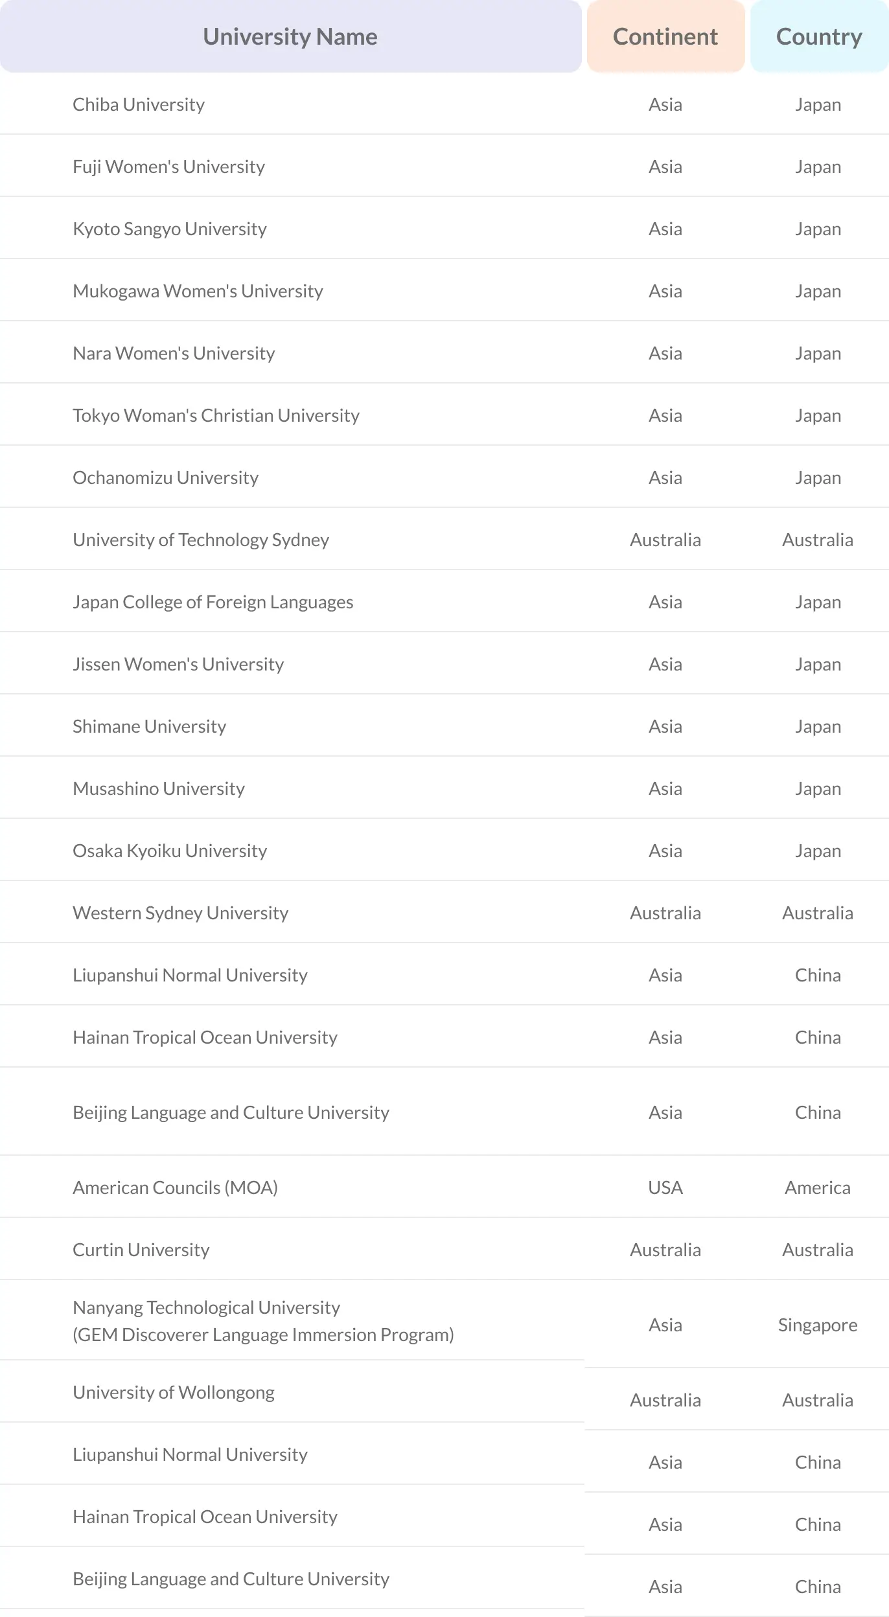Click the USA continent cell
The image size is (889, 1617).
[665, 1187]
